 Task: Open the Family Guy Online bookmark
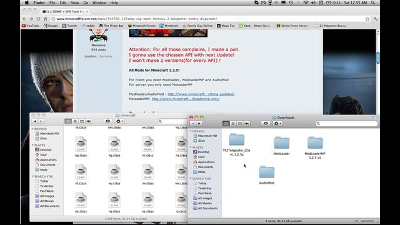(197, 26)
